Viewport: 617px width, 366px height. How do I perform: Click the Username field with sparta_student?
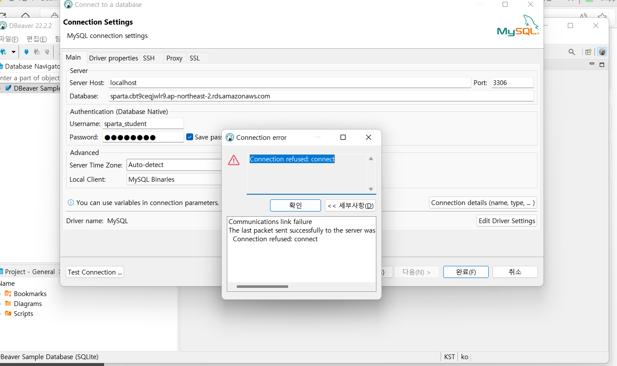point(143,123)
